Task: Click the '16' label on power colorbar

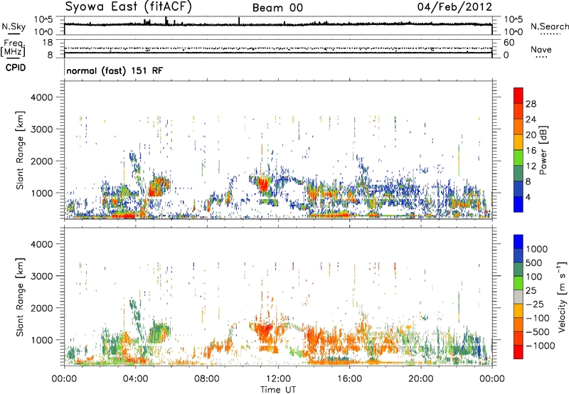Action: click(x=531, y=151)
